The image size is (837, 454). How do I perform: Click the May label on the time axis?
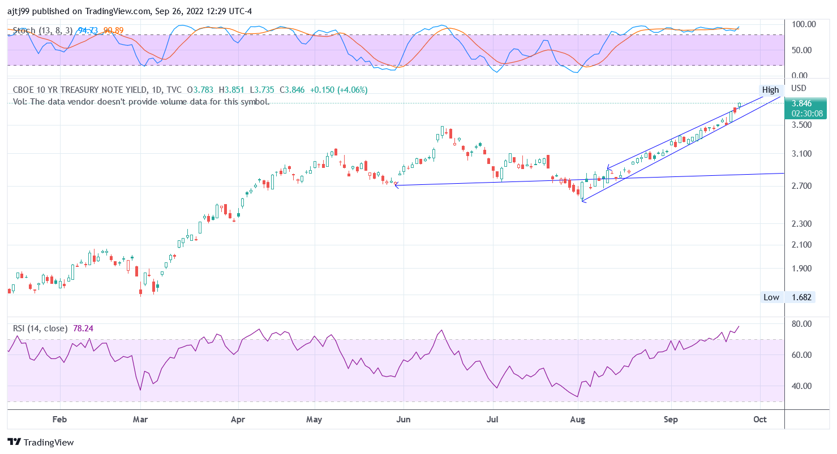[314, 420]
